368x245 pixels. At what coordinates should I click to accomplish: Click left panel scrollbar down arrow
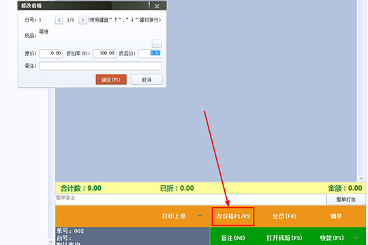(x=51, y=241)
